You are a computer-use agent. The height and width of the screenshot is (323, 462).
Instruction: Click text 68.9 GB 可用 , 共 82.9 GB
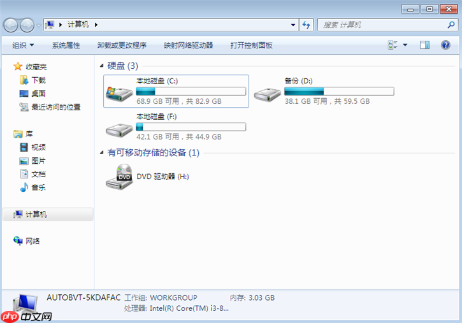pos(179,101)
